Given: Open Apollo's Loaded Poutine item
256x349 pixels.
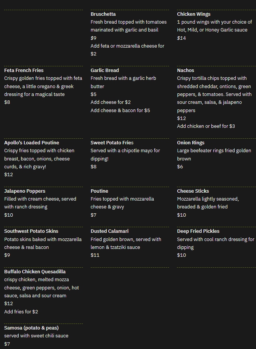Looking at the screenshot, I should (x=31, y=143).
